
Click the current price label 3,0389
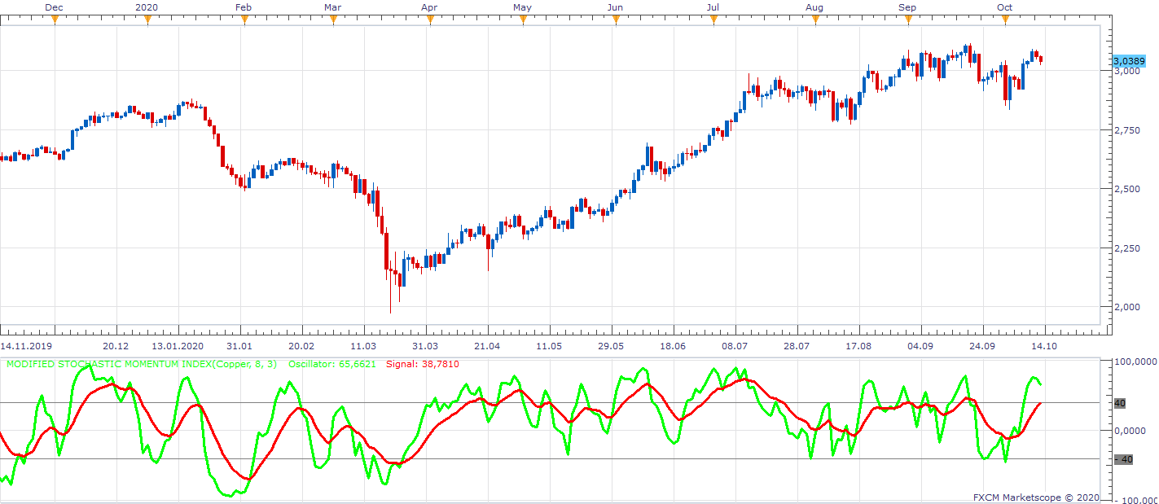point(1129,61)
